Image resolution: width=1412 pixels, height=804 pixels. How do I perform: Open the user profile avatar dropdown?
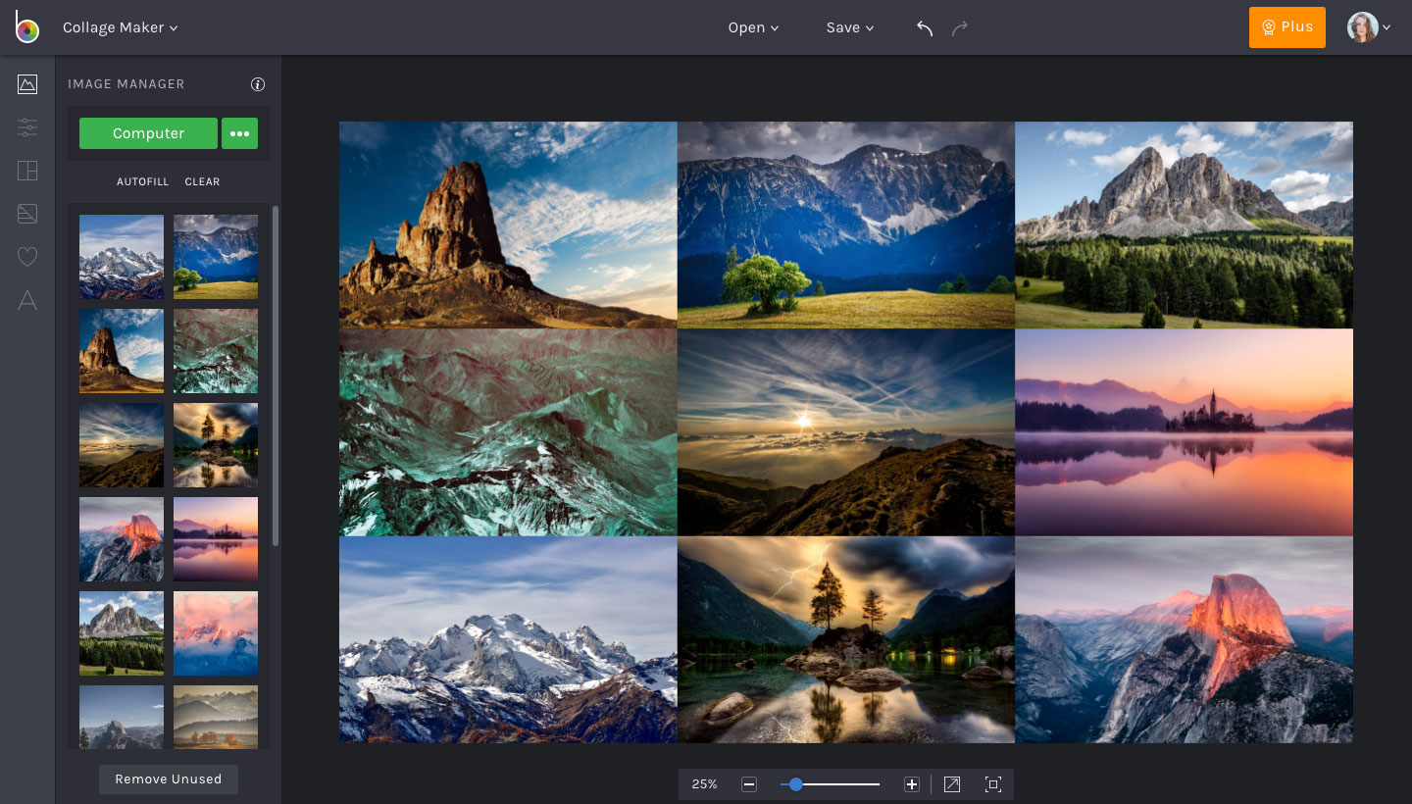(x=1370, y=27)
